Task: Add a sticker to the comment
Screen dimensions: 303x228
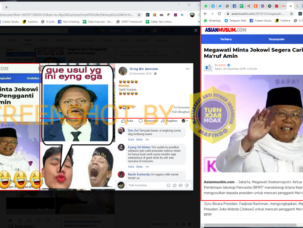Action: (187, 185)
